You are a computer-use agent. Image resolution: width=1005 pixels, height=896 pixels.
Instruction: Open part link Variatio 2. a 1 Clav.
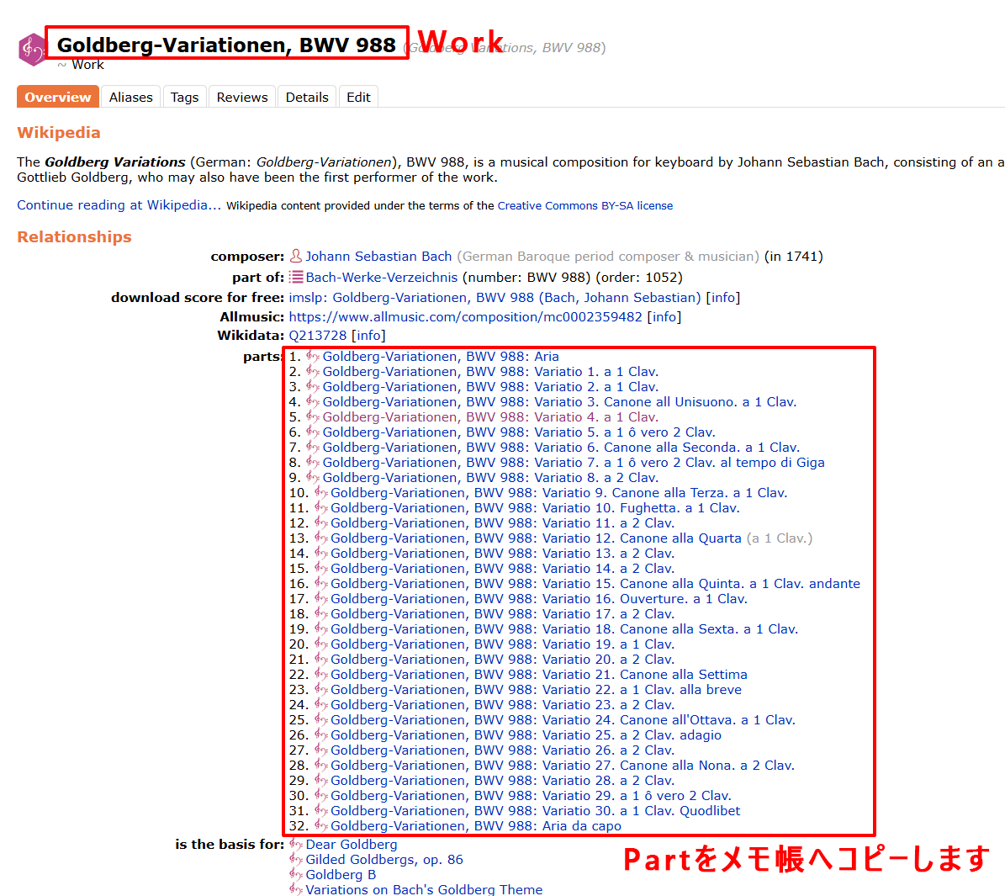click(490, 387)
